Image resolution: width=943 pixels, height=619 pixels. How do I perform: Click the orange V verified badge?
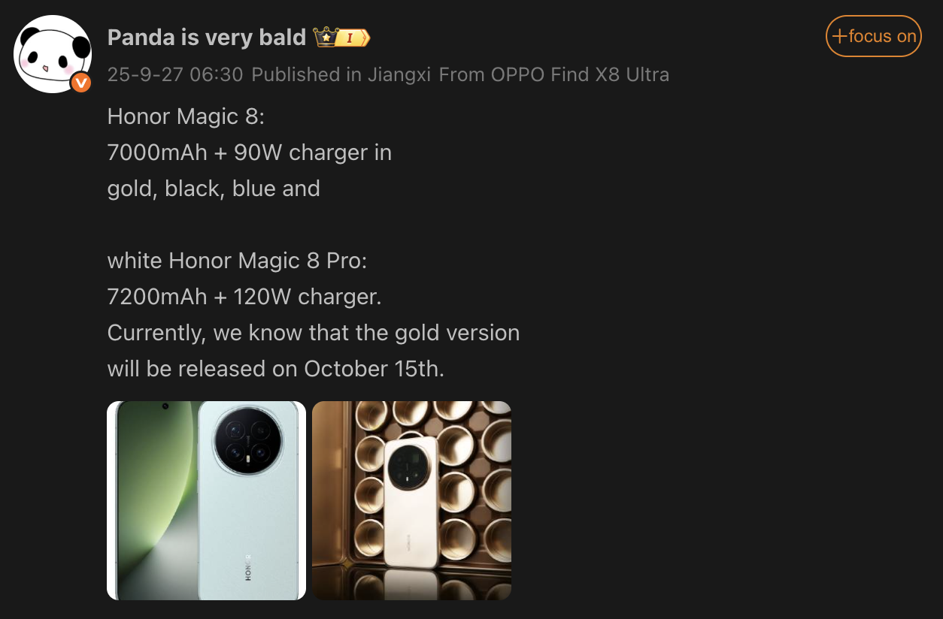pos(80,83)
